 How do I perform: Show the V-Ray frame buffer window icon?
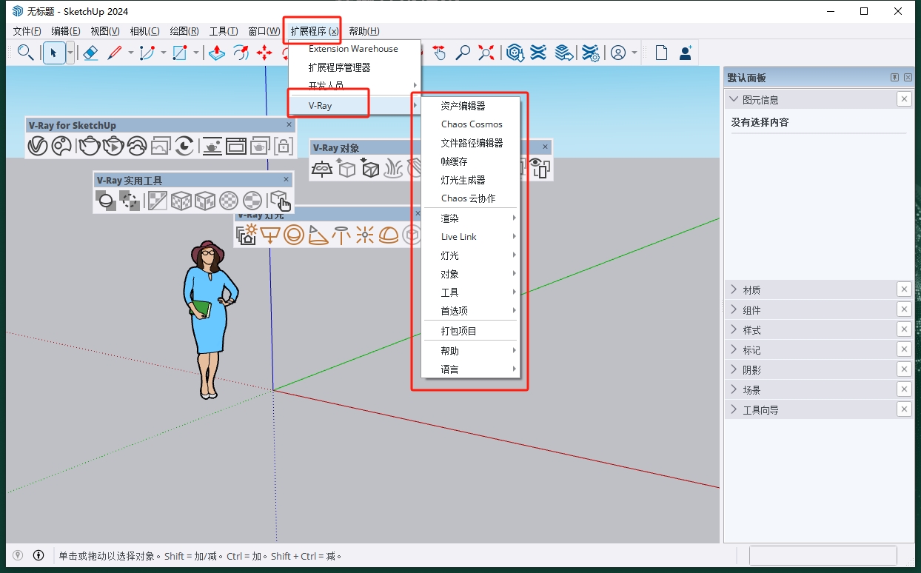pyautogui.click(x=236, y=147)
